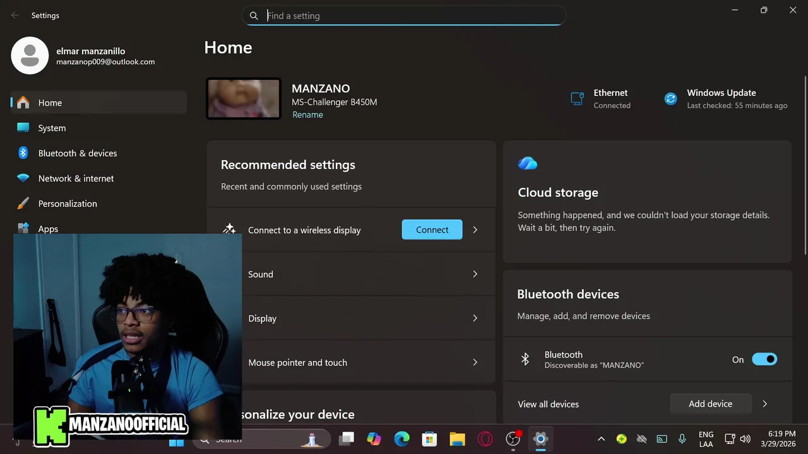Open the network tray icon
Image resolution: width=808 pixels, height=454 pixels.
click(730, 439)
